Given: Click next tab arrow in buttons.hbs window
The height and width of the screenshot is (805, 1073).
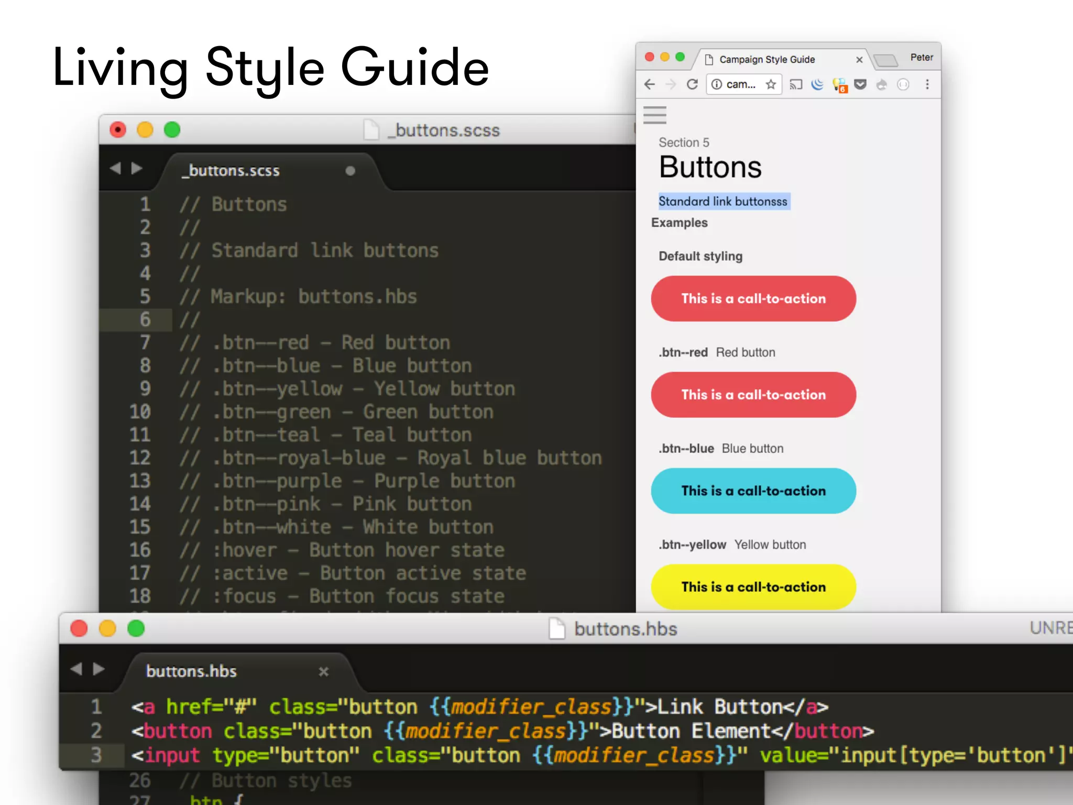Looking at the screenshot, I should tap(98, 669).
